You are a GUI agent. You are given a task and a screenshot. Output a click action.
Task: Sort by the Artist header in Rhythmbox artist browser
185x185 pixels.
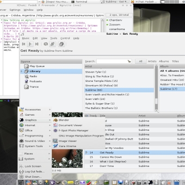119,67
